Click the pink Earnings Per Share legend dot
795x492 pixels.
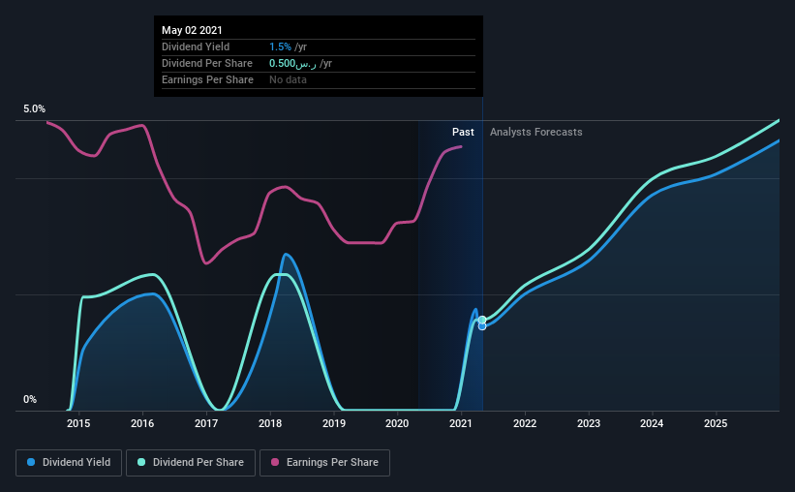coord(275,462)
